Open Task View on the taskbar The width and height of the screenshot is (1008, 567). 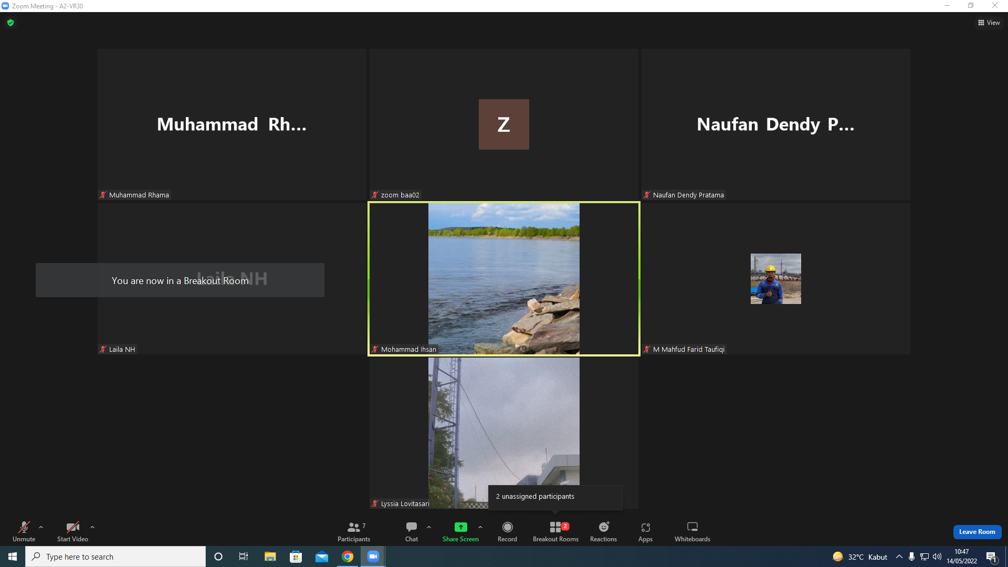pos(244,556)
